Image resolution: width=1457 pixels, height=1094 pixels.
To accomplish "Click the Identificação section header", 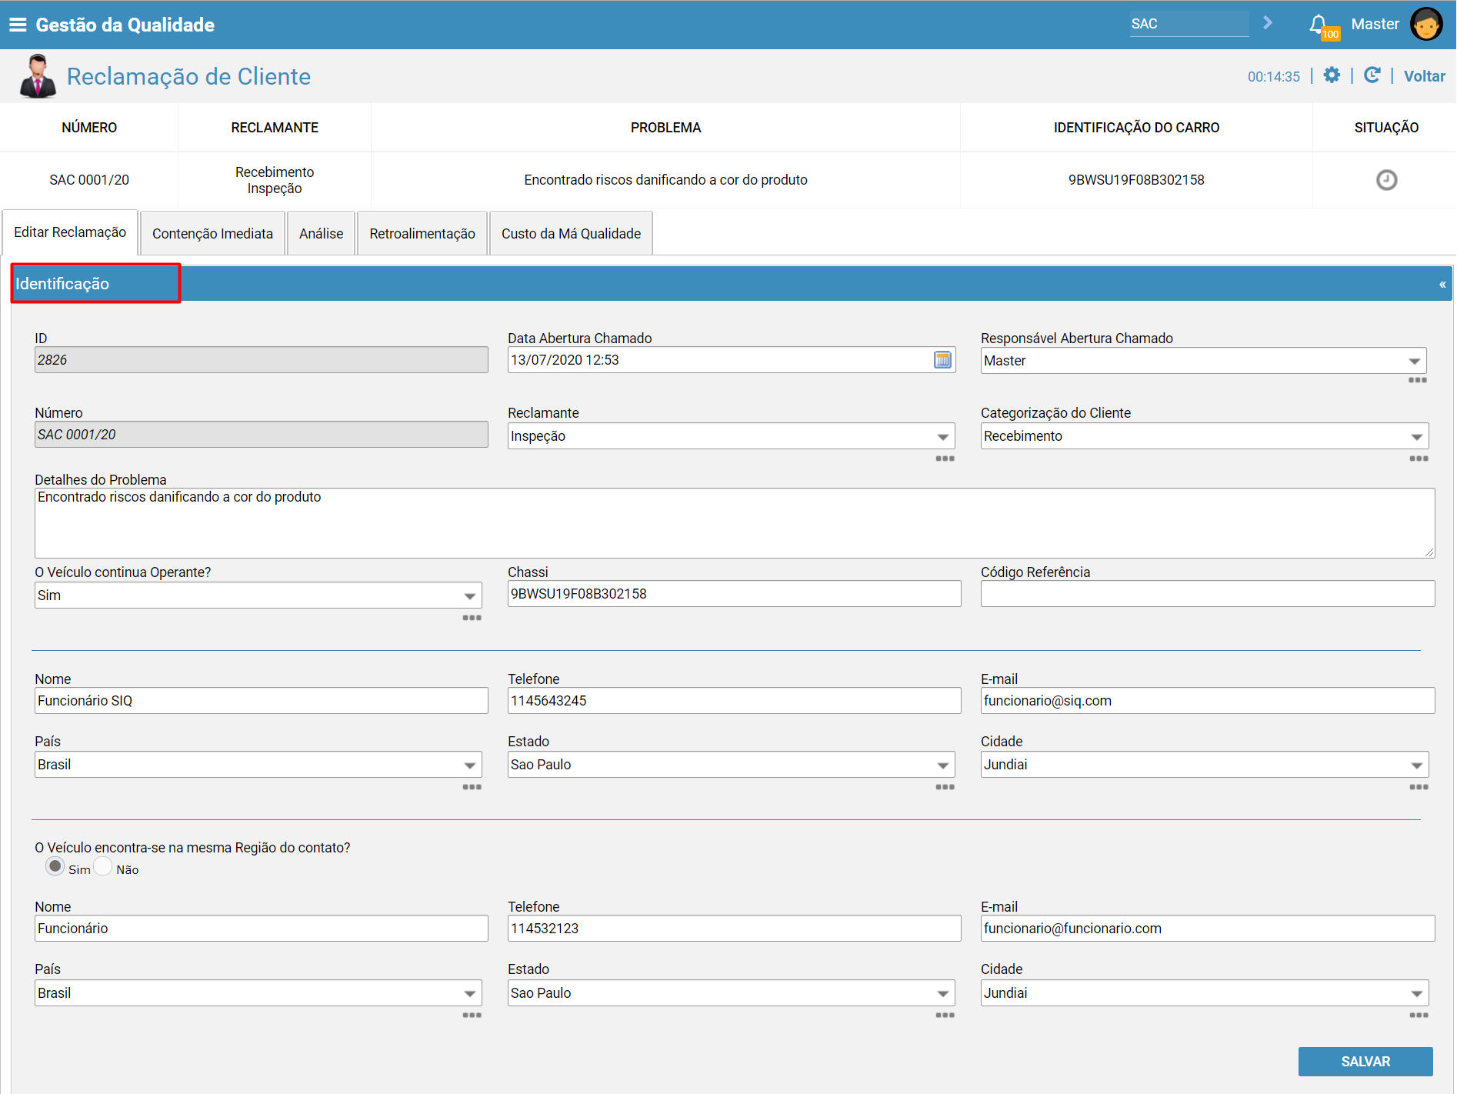I will coord(731,284).
